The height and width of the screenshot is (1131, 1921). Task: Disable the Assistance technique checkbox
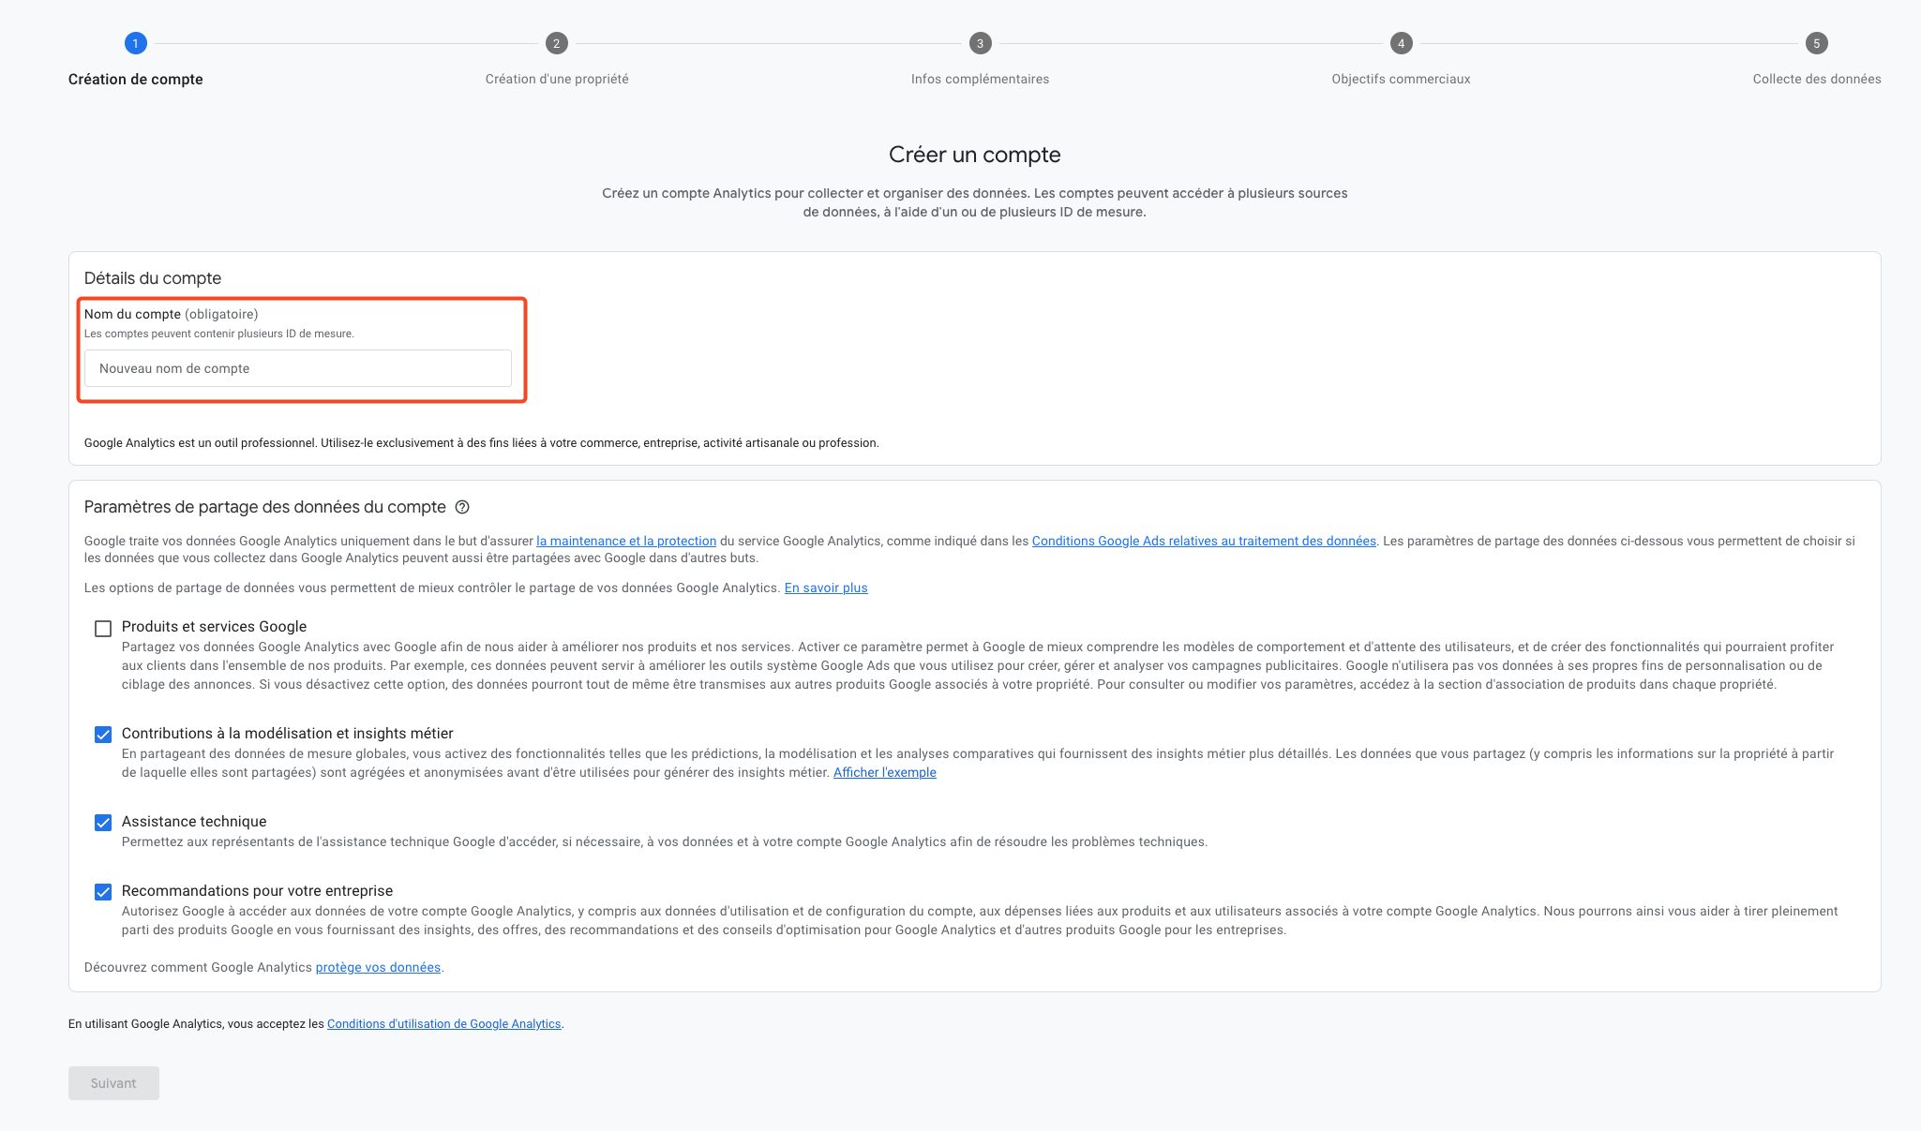click(103, 823)
